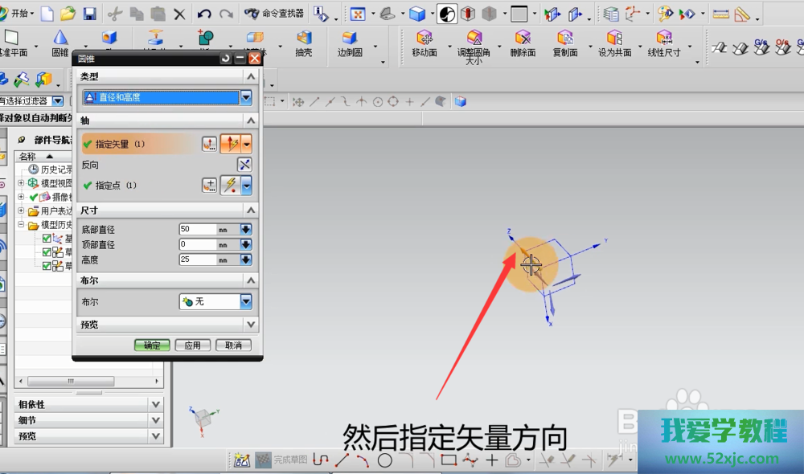Toggle third checkbox under model history folder
804x474 pixels.
click(47, 266)
